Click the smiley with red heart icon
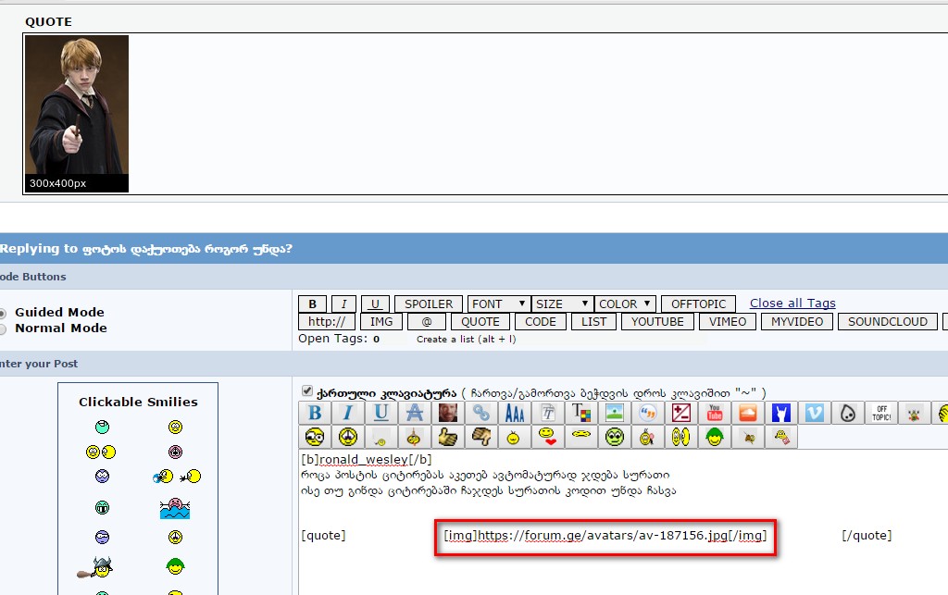The image size is (948, 595). (x=548, y=437)
